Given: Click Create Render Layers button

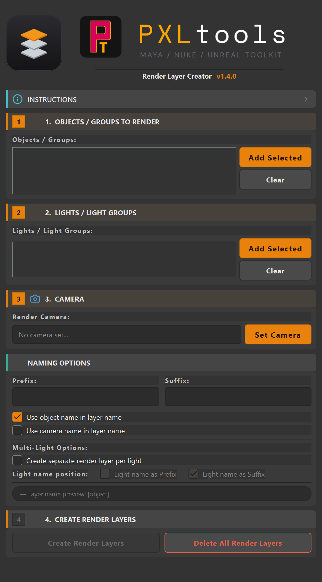Looking at the screenshot, I should click(86, 543).
